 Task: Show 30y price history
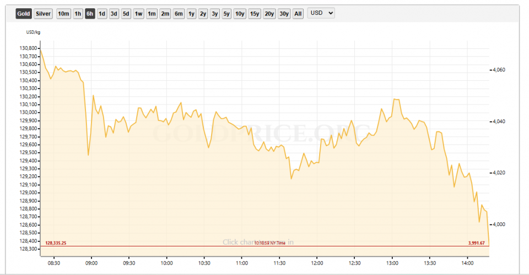[x=284, y=14]
